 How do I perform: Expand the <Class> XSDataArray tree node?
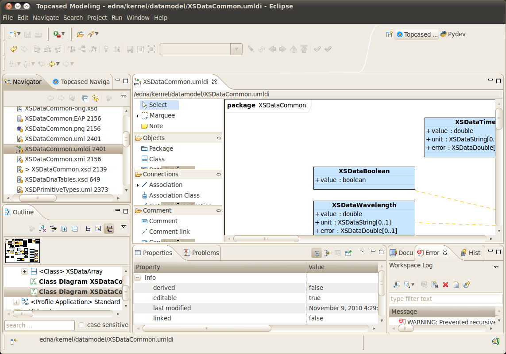(x=24, y=271)
